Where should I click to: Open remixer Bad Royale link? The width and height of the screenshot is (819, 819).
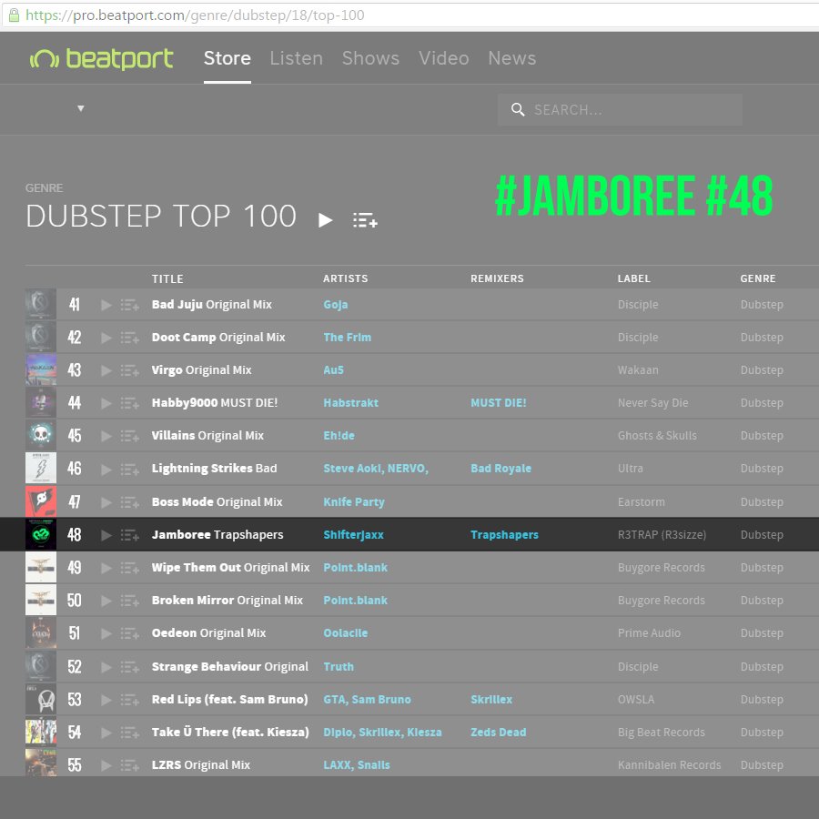coord(500,469)
